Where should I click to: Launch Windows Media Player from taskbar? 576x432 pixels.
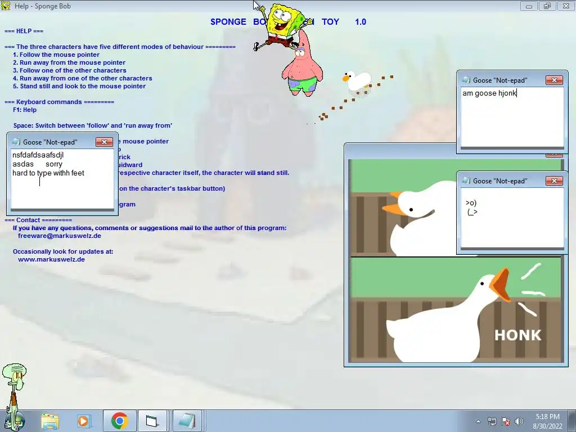tap(83, 421)
